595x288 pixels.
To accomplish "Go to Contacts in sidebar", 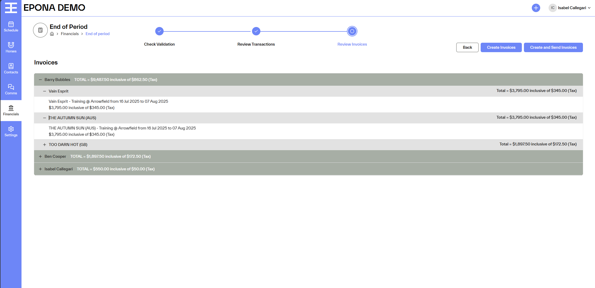I will (11, 68).
